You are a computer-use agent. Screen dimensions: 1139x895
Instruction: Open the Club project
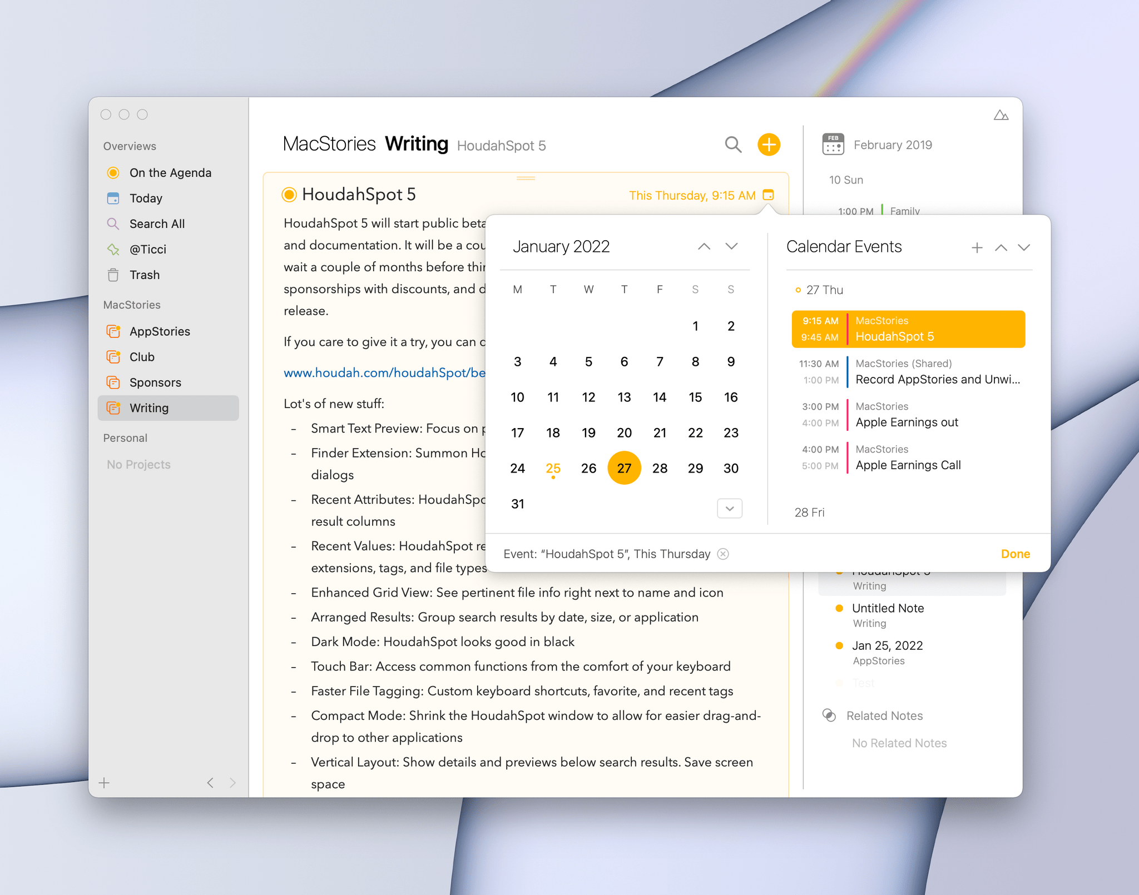[168, 357]
